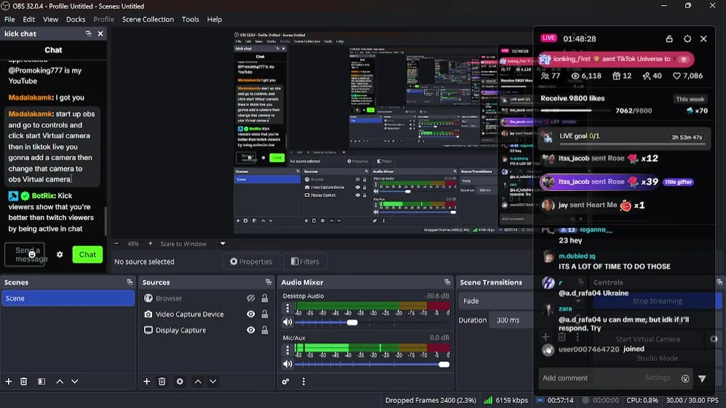Click the 7,086 likes heart counter
726x408 pixels.
coord(687,76)
